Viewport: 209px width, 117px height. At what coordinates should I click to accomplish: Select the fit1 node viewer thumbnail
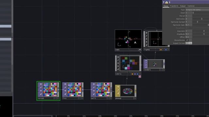74,90
